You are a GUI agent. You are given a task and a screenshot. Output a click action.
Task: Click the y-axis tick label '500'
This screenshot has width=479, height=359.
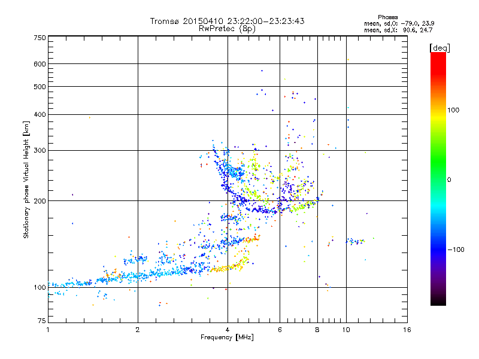click(x=40, y=87)
